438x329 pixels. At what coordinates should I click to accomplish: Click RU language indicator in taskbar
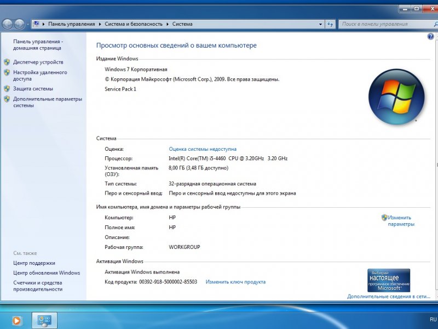(433, 320)
